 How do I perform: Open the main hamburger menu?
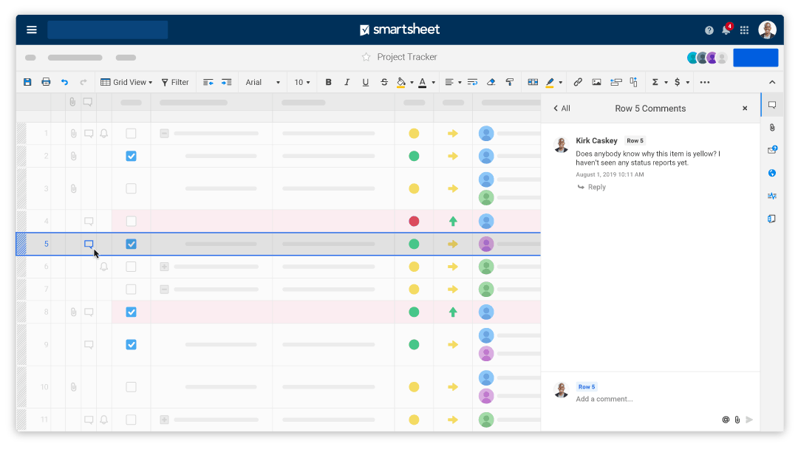pos(32,30)
